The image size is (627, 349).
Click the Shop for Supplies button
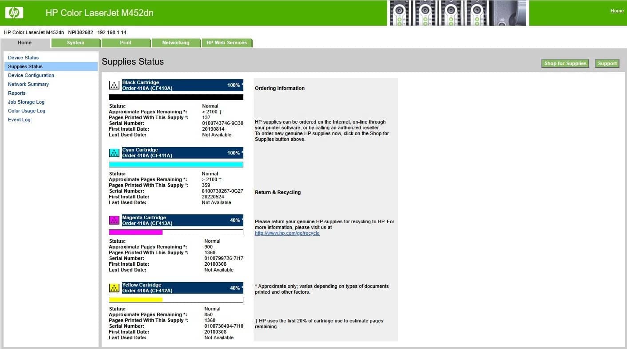(566, 63)
